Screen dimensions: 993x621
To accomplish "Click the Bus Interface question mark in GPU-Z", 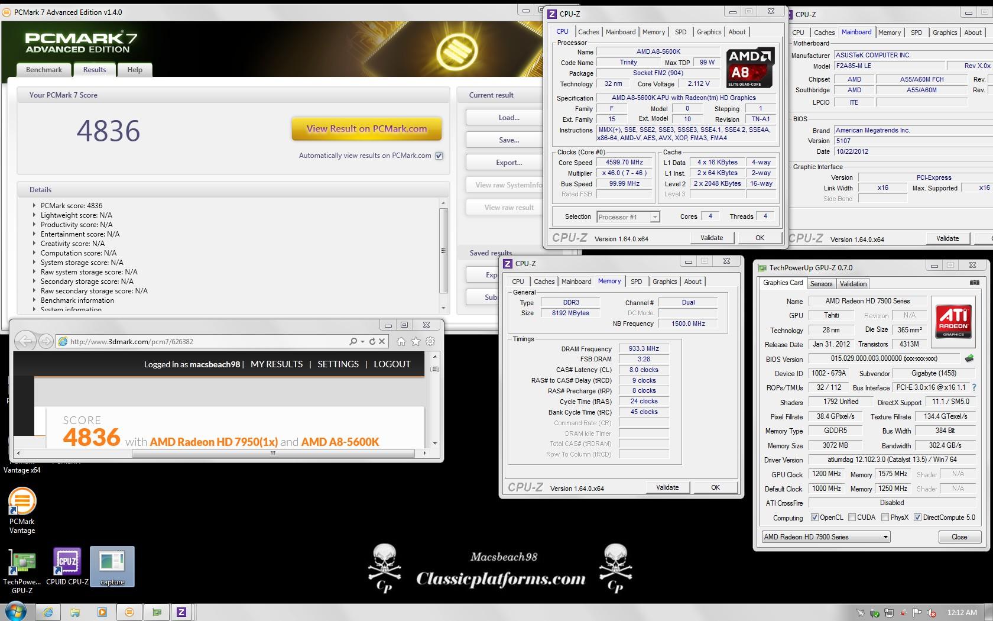I will [974, 387].
